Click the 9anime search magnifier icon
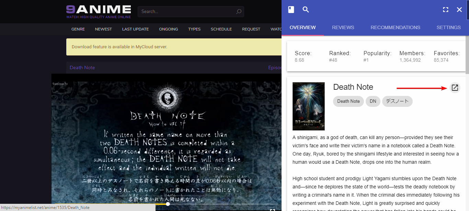The image size is (469, 211). click(239, 12)
